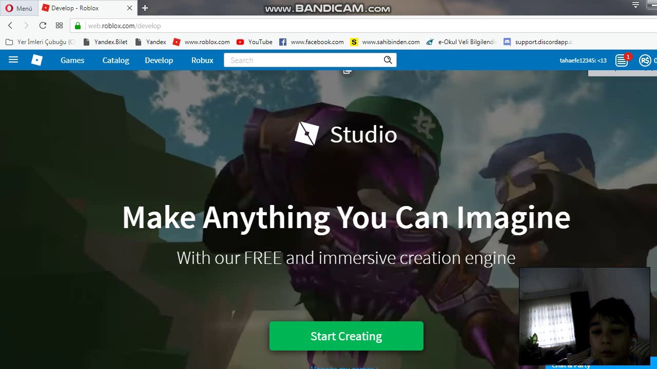Open Opera tab menu icon top right
The image size is (657, 369).
[x=635, y=5]
